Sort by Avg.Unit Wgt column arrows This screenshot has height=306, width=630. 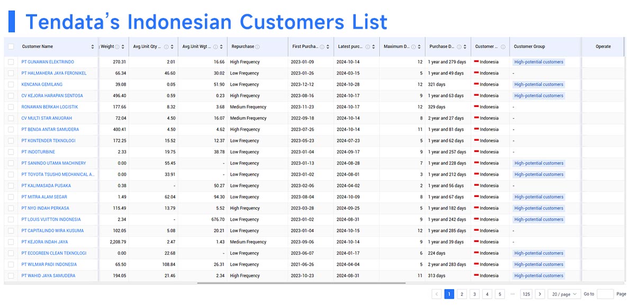pyautogui.click(x=221, y=47)
